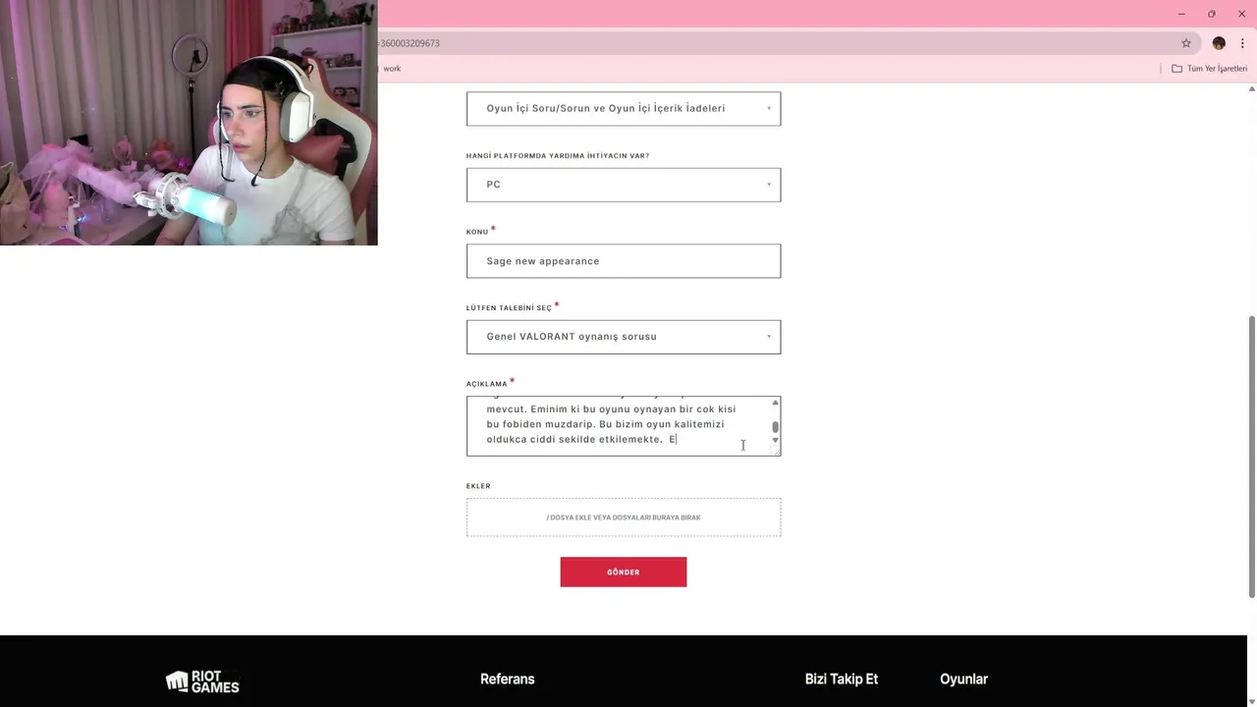Click the Hangi Platformda Yardıma İhtiyacın Var label
This screenshot has width=1257, height=707.
558,156
